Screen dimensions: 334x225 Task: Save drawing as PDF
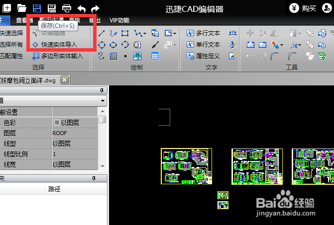52,8
